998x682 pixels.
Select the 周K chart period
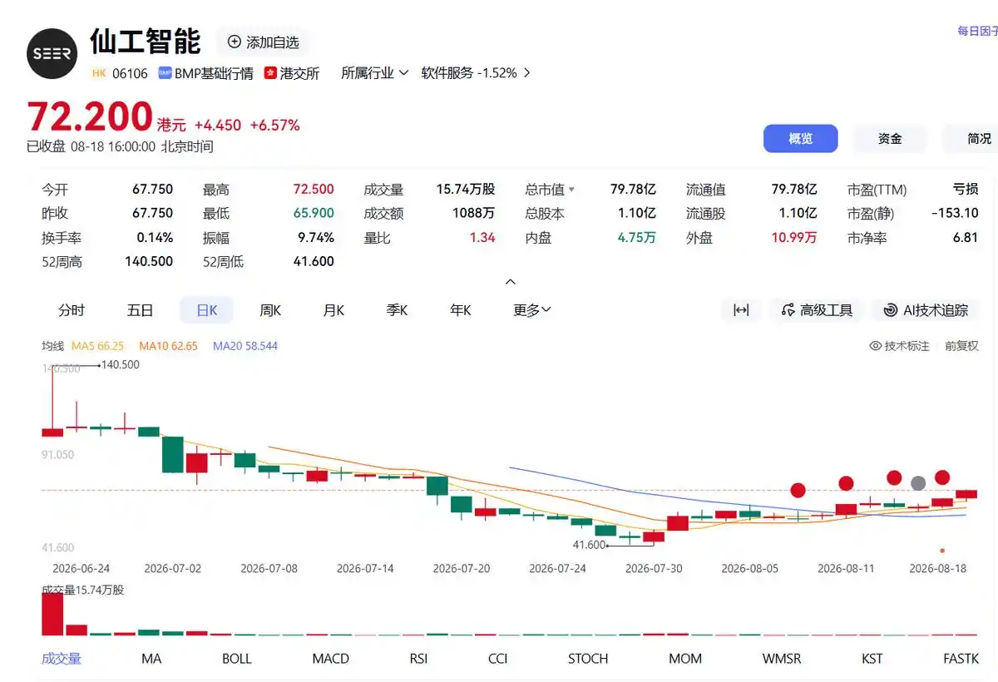point(270,310)
